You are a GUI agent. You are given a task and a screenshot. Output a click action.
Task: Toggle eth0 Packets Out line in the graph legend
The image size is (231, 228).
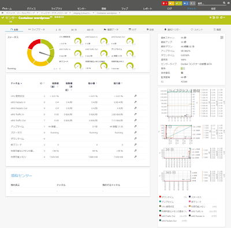point(168,220)
